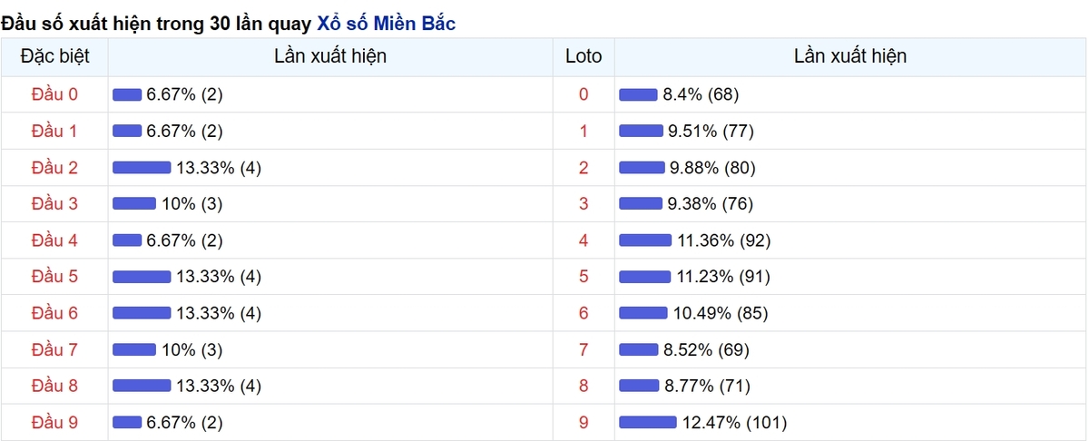Click the 9.88% (80) value text
The image size is (1089, 441).
(x=712, y=167)
